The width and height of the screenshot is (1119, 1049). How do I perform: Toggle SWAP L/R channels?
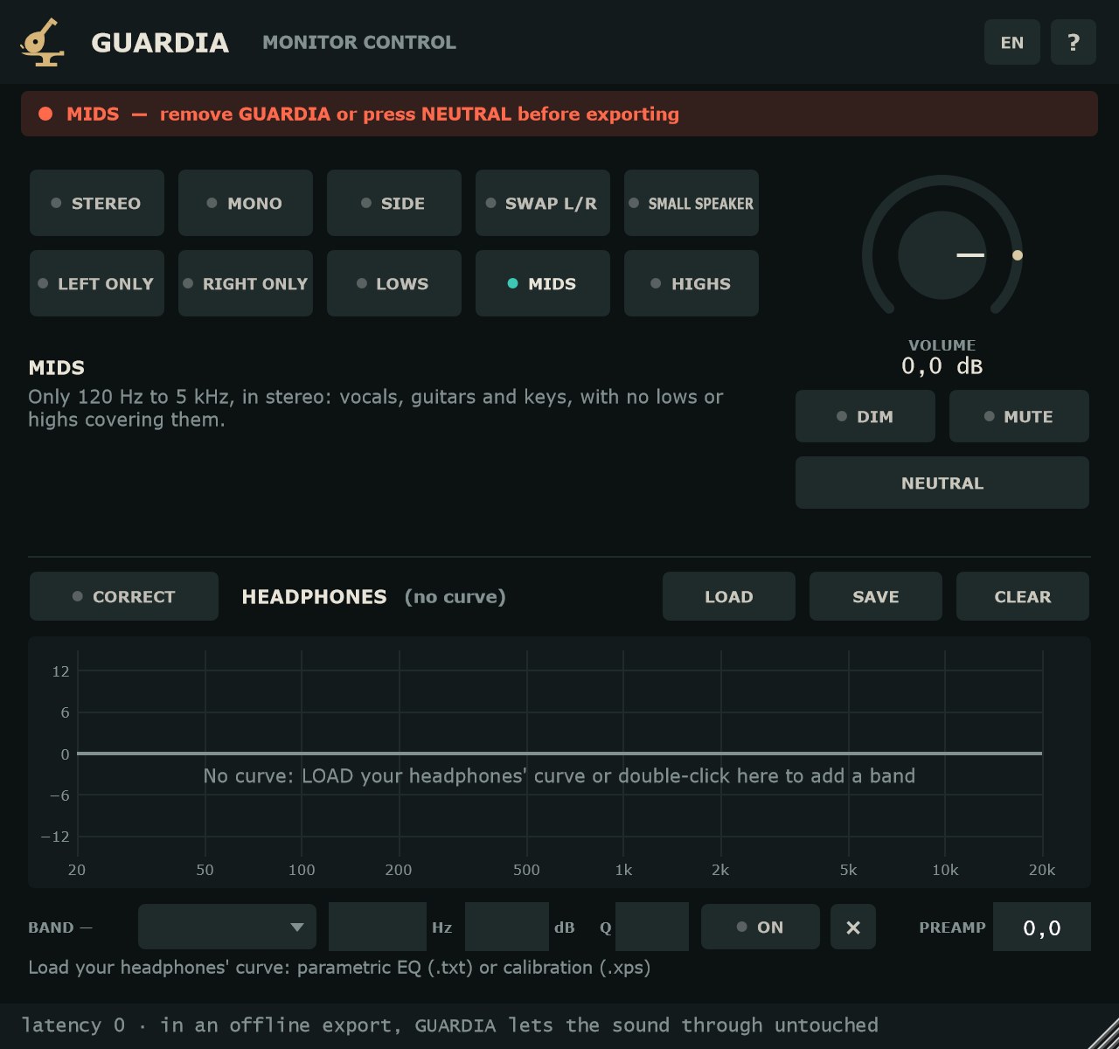tap(543, 203)
